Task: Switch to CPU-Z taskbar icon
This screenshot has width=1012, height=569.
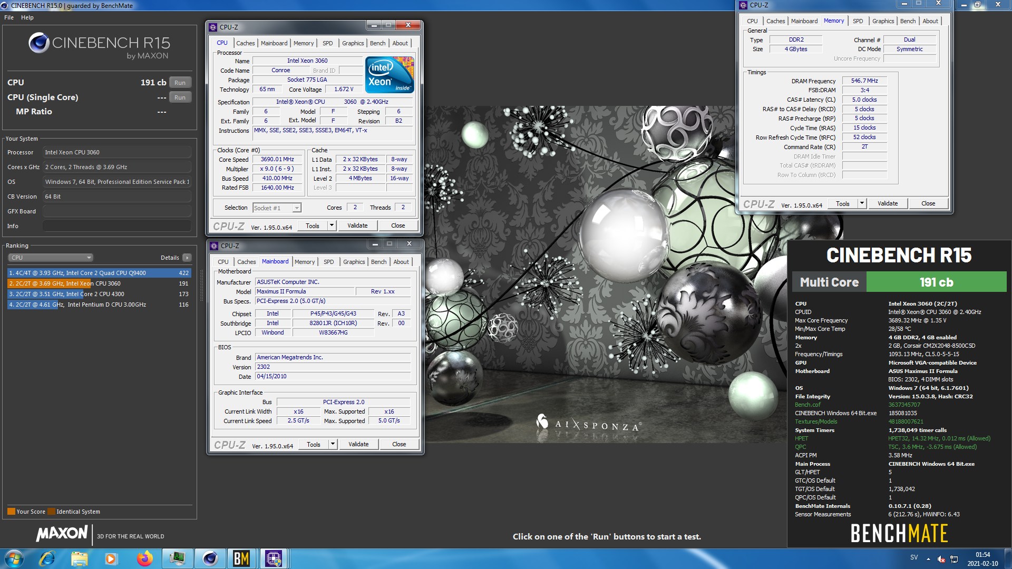Action: pyautogui.click(x=274, y=558)
